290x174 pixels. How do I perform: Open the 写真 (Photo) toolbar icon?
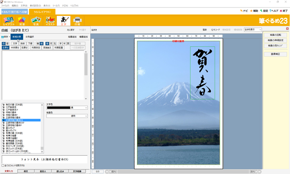tap(36, 21)
